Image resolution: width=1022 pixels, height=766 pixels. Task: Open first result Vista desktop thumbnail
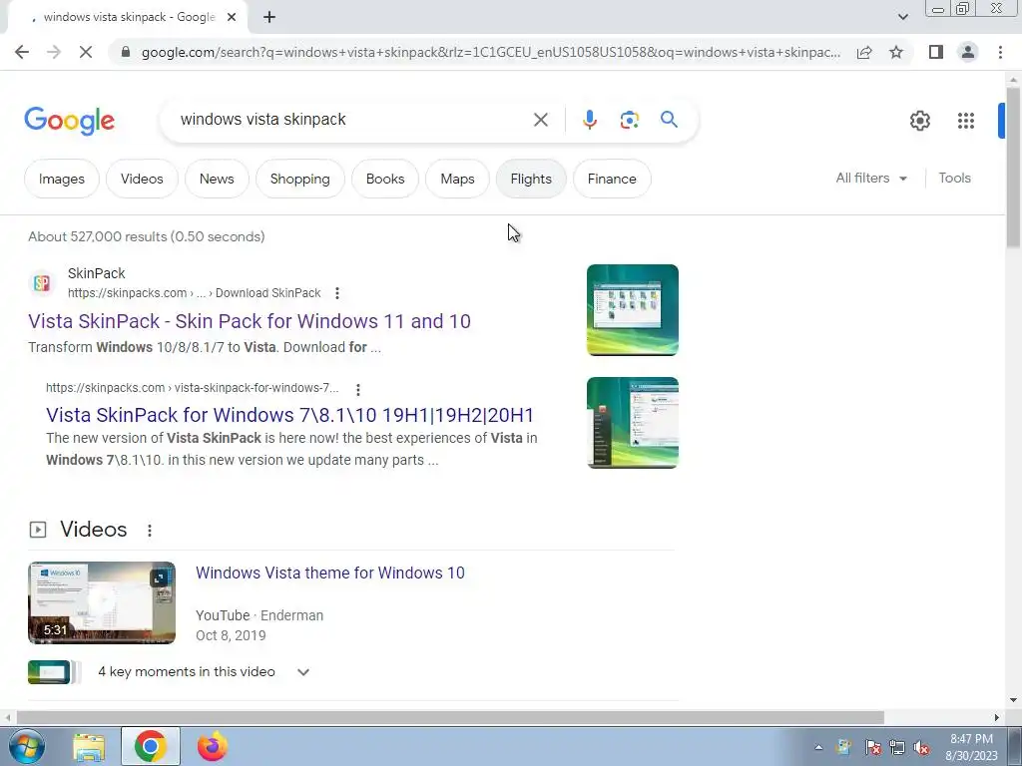[632, 310]
